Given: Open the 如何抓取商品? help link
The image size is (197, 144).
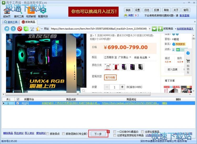Looking at the screenshot, I should point(185,29).
